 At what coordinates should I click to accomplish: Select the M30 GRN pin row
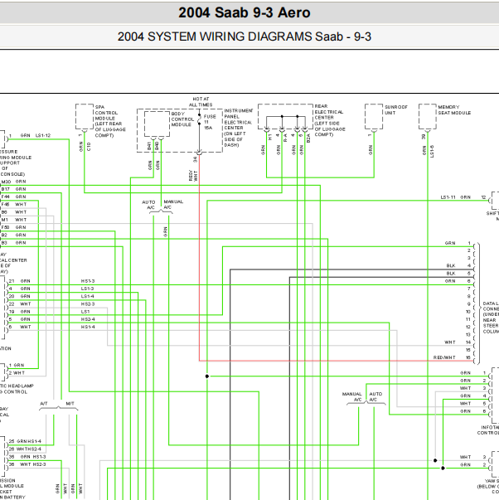click(x=14, y=182)
